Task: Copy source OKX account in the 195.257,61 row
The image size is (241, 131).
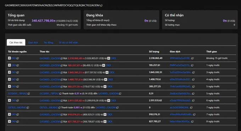Action: pos(18,65)
